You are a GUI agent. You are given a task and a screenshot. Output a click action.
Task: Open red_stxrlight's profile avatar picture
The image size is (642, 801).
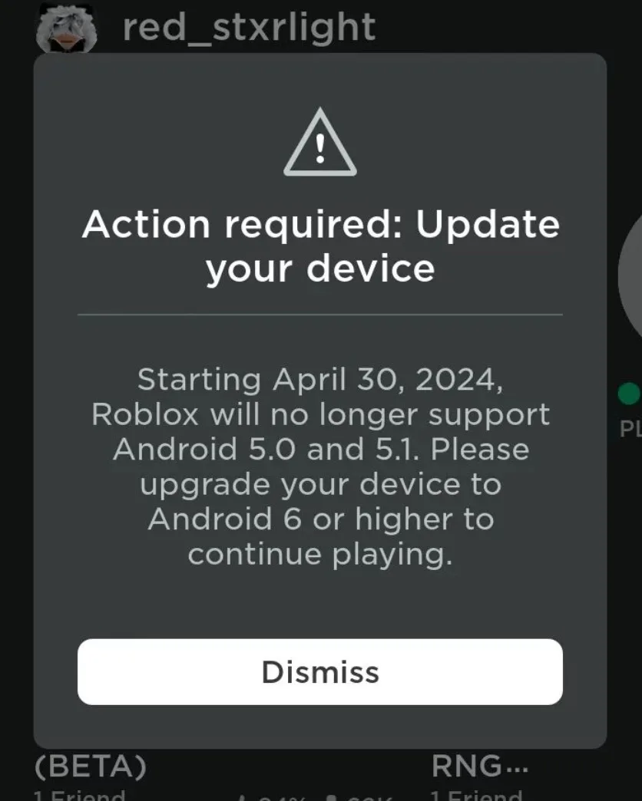pos(67,28)
